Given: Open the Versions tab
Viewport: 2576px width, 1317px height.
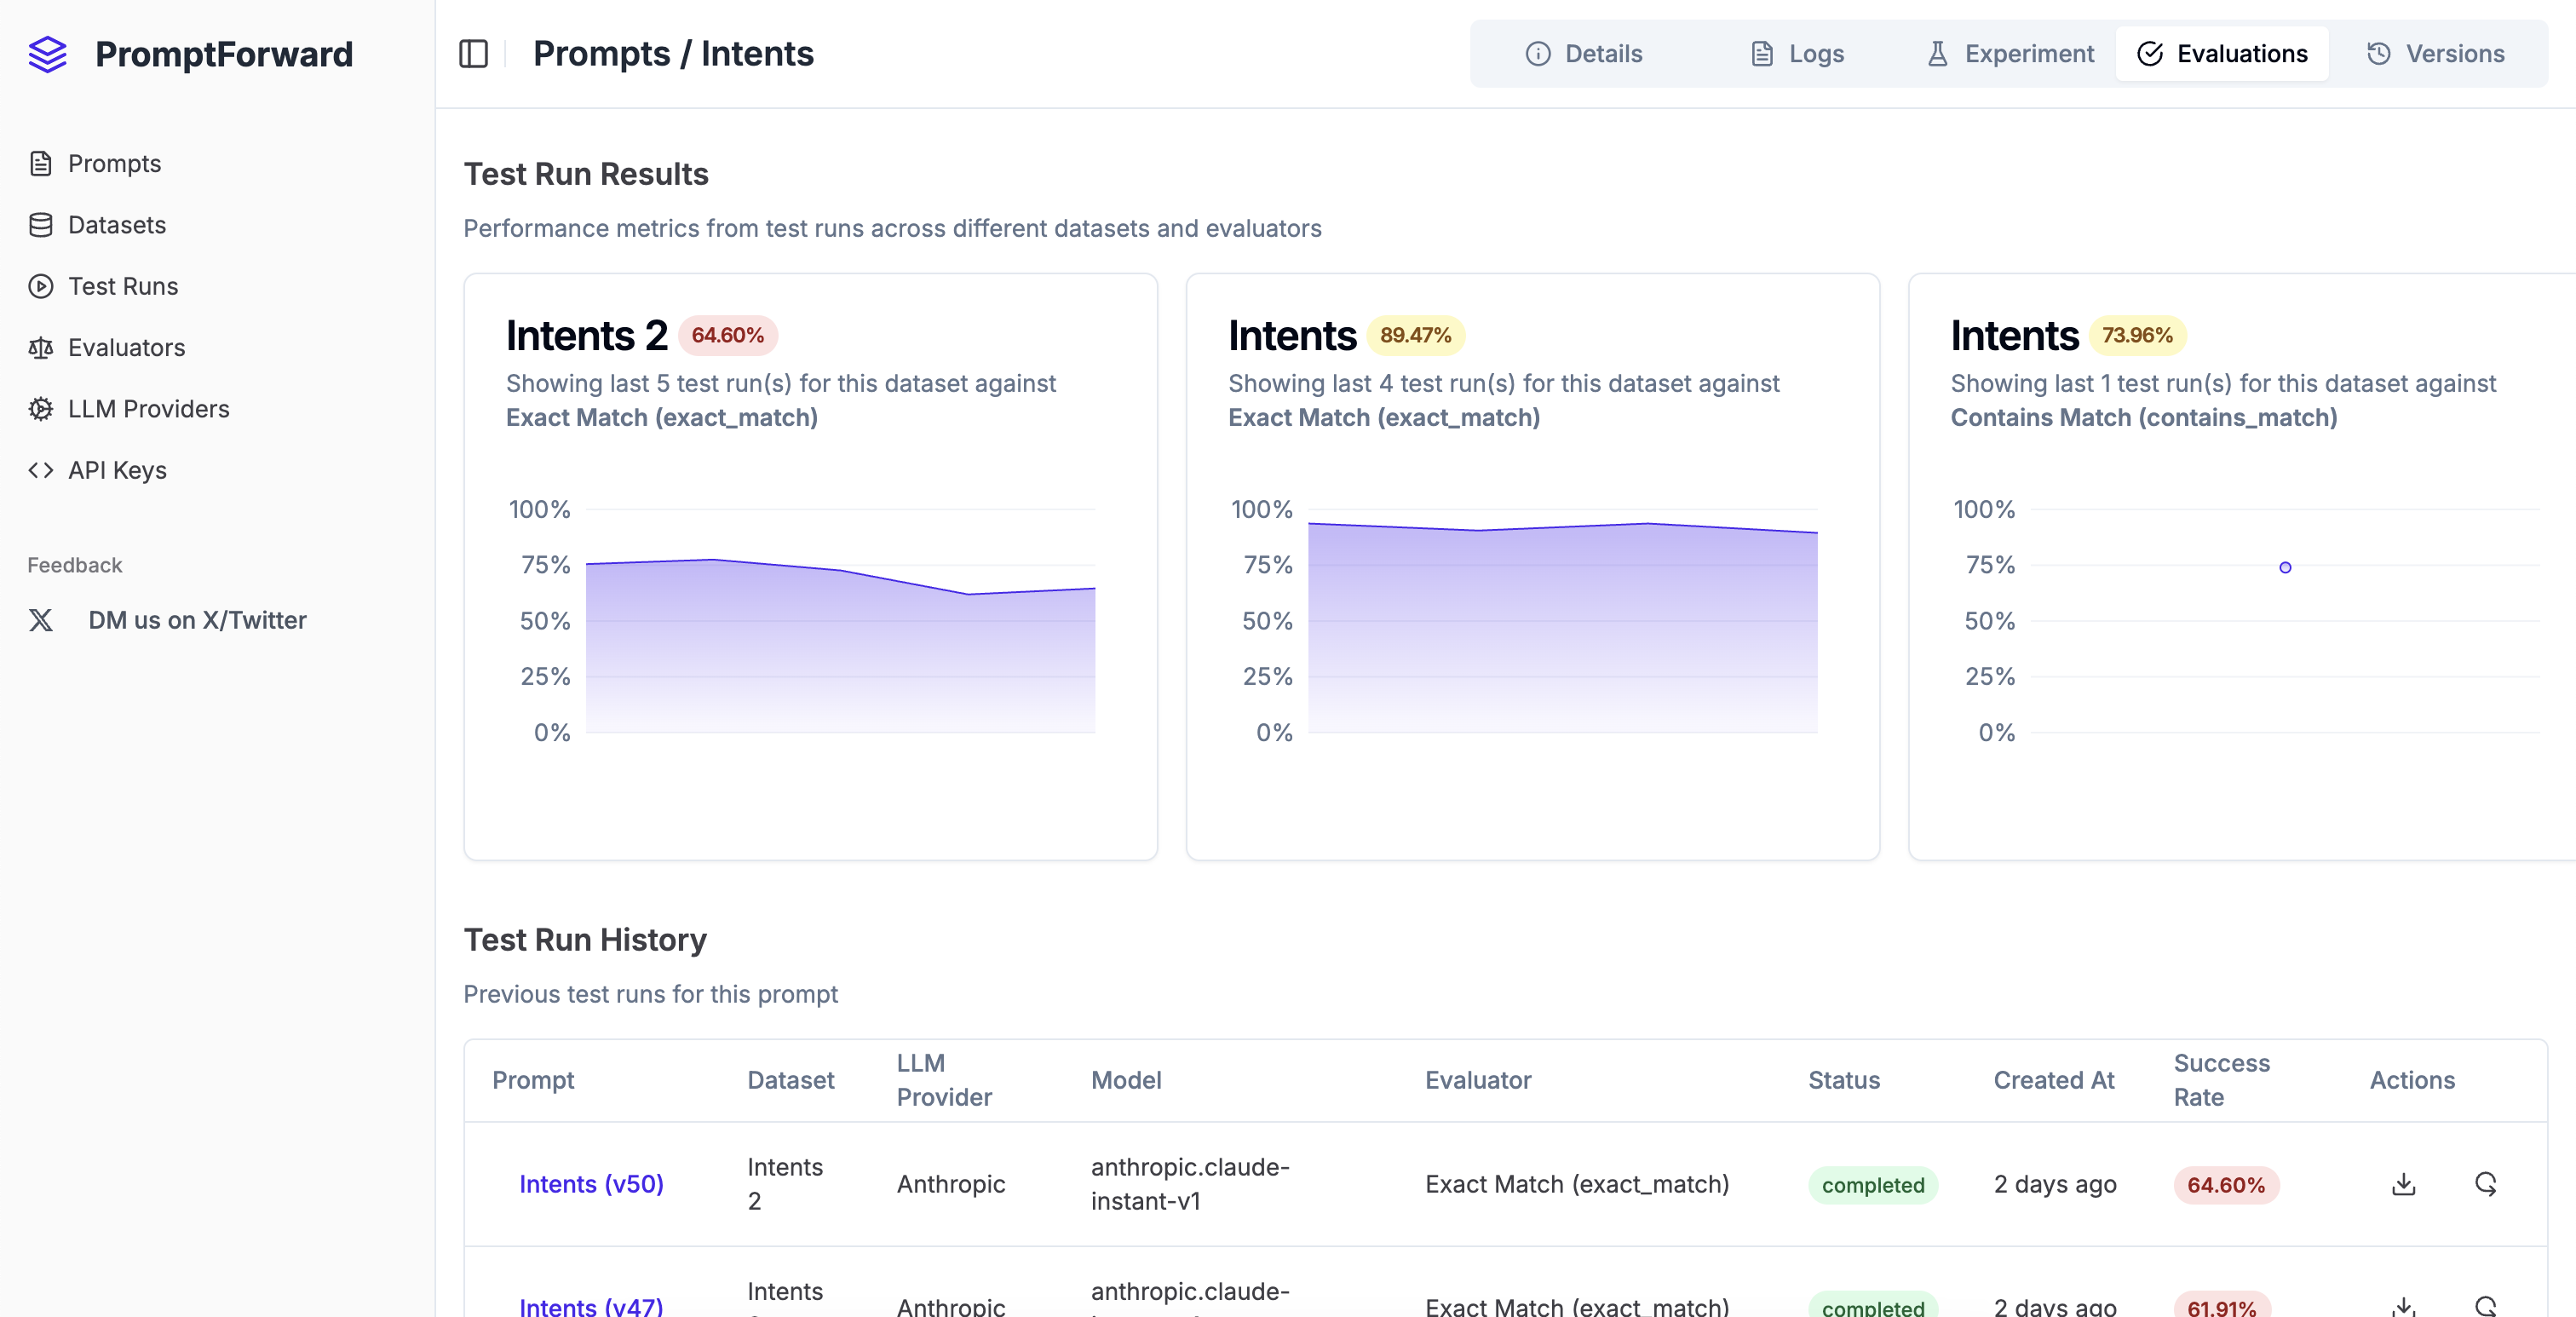Looking at the screenshot, I should point(2435,54).
